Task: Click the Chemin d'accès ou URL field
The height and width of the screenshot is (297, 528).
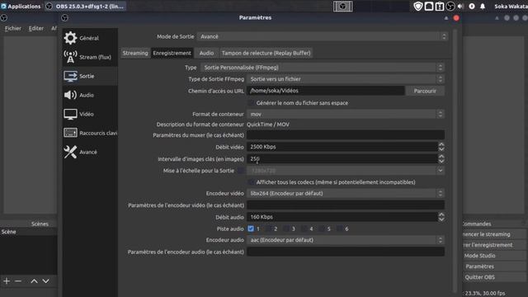Action: coord(326,91)
